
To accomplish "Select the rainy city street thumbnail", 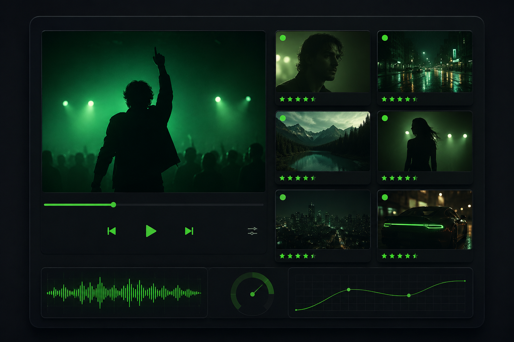I will [x=425, y=62].
